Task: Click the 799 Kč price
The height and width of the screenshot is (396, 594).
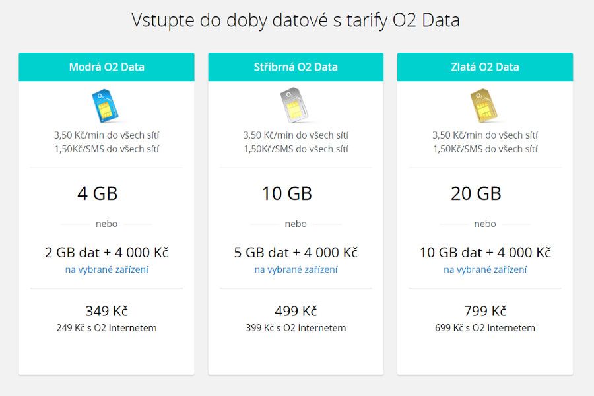Action: tap(485, 311)
